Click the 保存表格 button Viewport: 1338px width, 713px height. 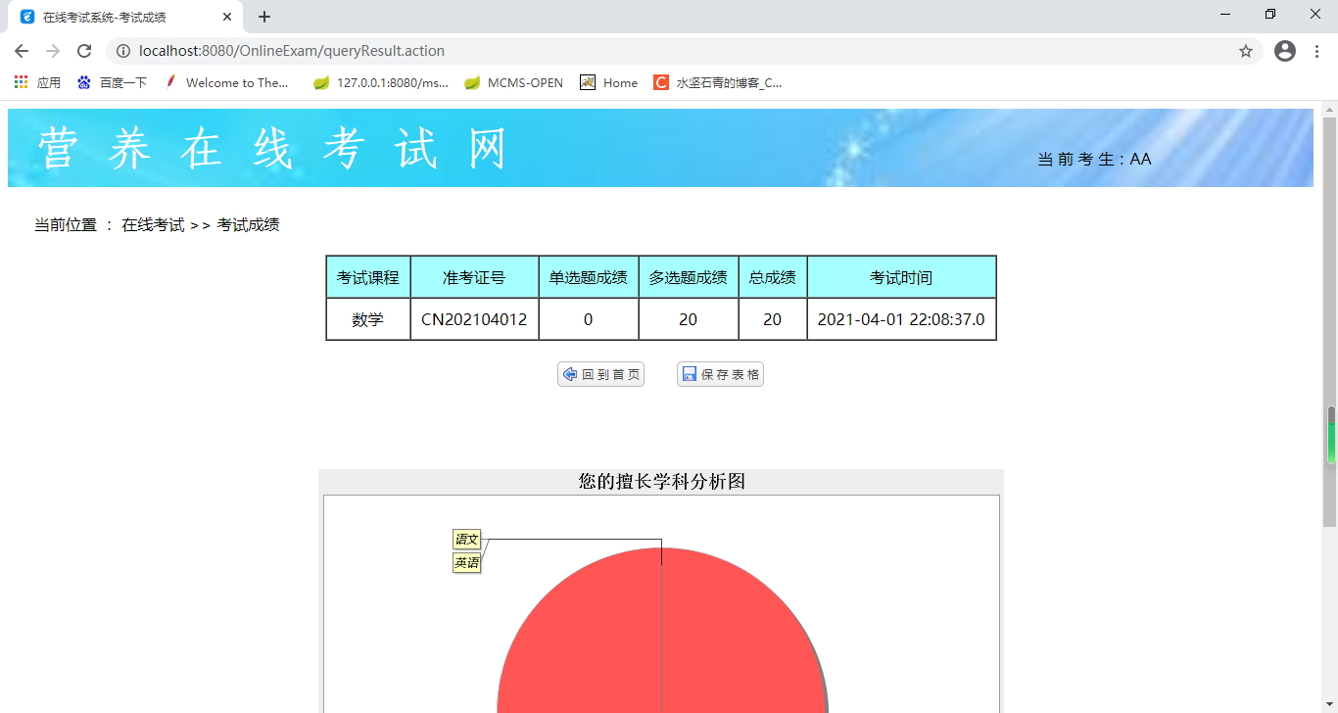coord(720,373)
